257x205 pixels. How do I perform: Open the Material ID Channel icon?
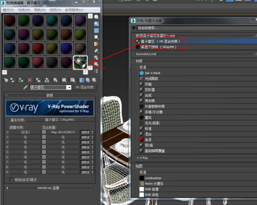tap(64, 80)
